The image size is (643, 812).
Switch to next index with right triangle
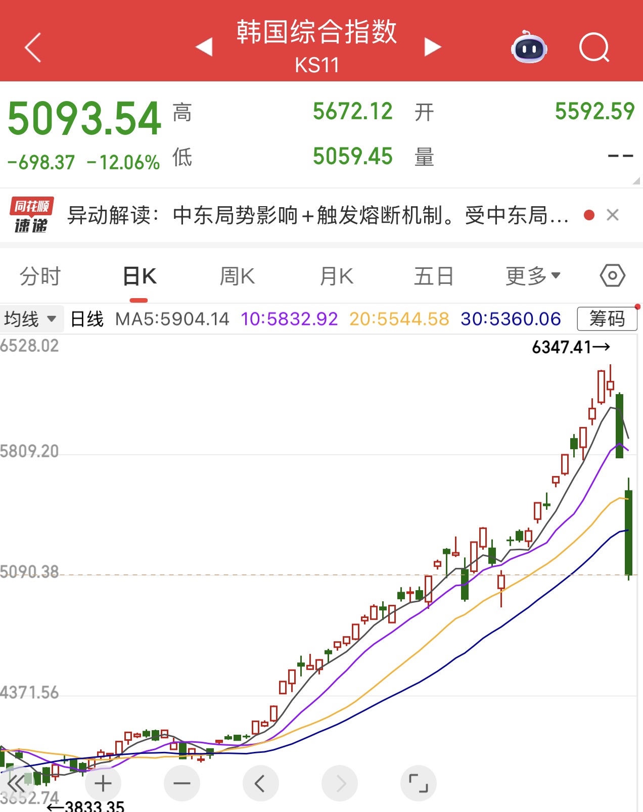point(432,47)
